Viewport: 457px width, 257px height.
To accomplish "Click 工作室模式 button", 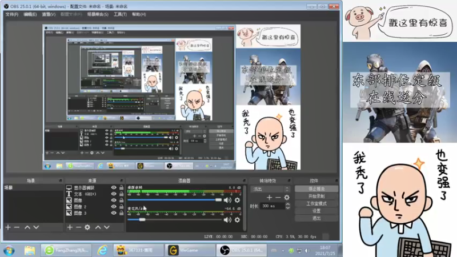I will (316, 203).
